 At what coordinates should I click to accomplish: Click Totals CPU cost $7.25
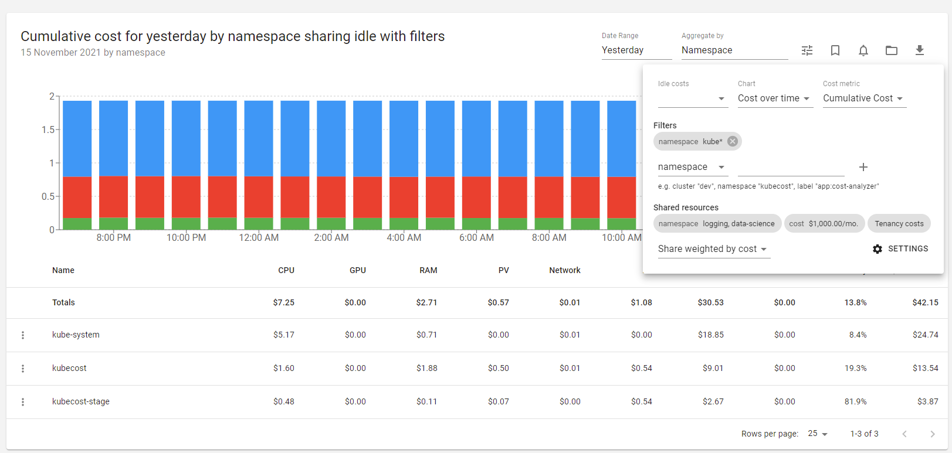click(284, 302)
